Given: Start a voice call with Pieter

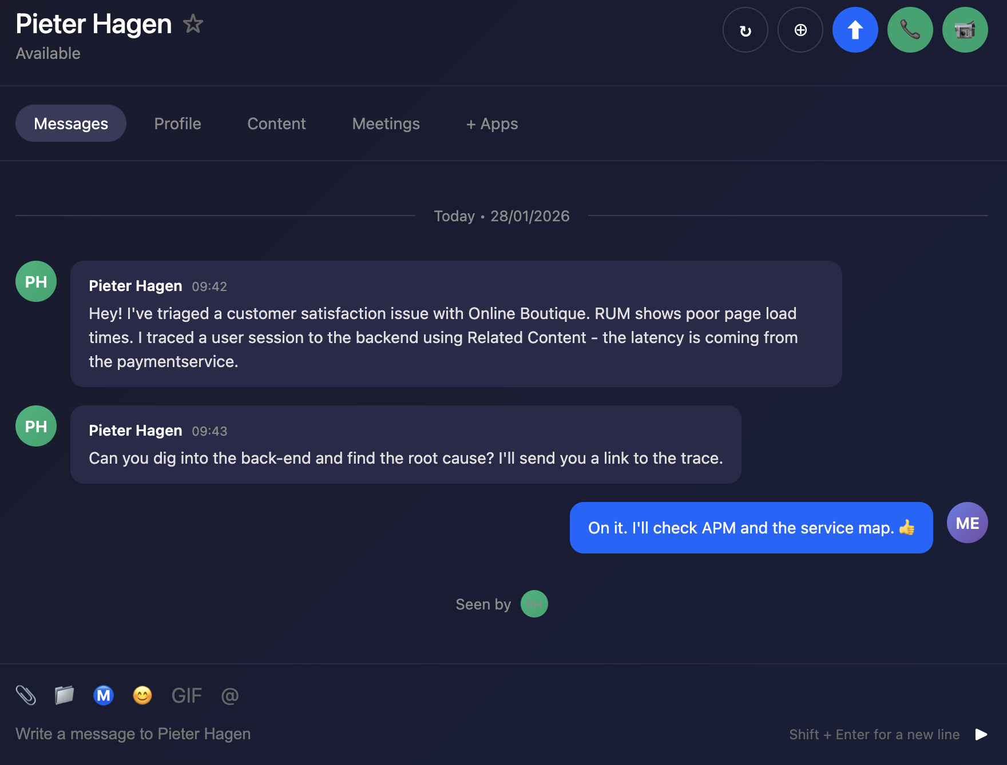Looking at the screenshot, I should [910, 30].
